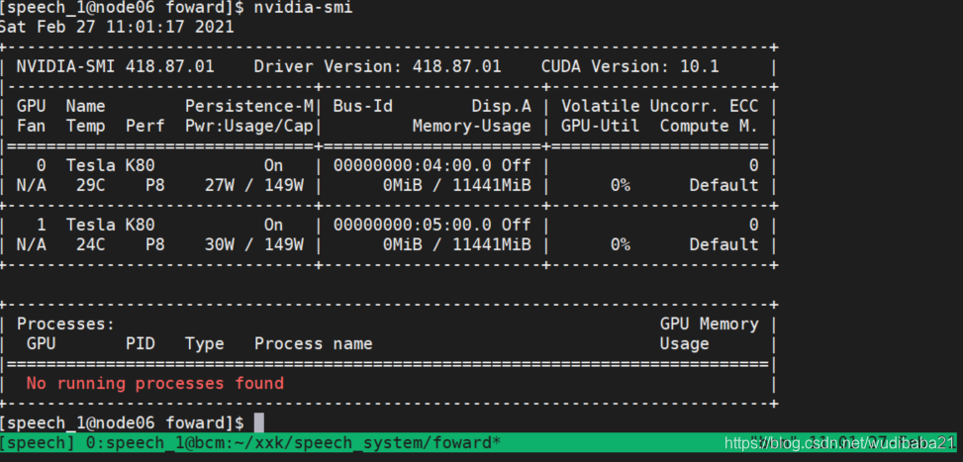Select Tesla K80 name in GPU 0 row
Image resolution: width=963 pixels, height=462 pixels.
click(x=111, y=165)
